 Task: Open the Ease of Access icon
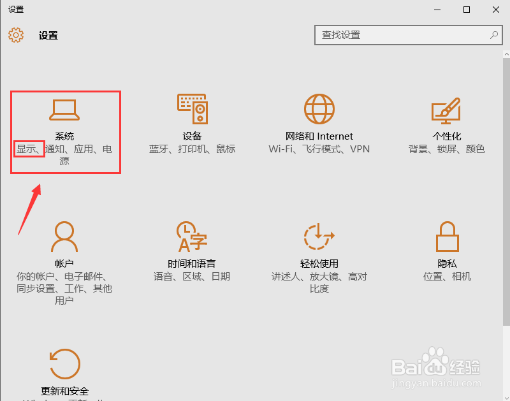(x=319, y=237)
